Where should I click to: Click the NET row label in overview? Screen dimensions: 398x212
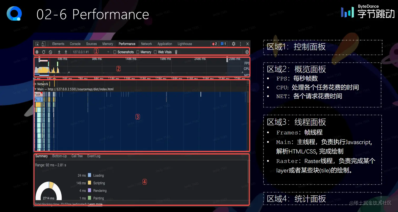247,75
